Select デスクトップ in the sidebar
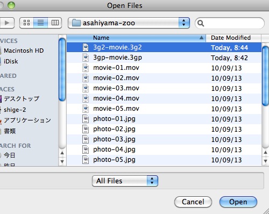The width and height of the screenshot is (269, 214). point(22,99)
